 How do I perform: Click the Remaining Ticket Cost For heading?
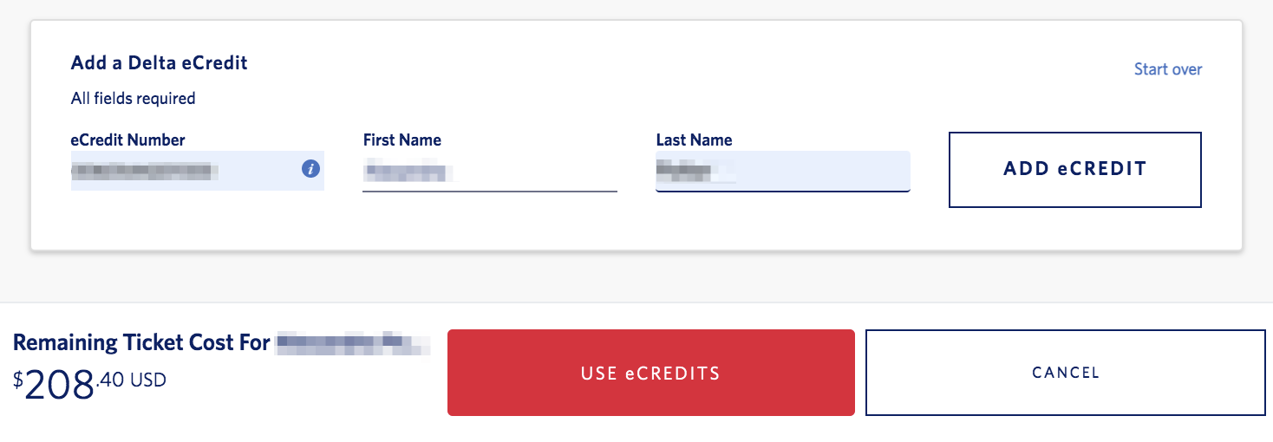tap(141, 342)
